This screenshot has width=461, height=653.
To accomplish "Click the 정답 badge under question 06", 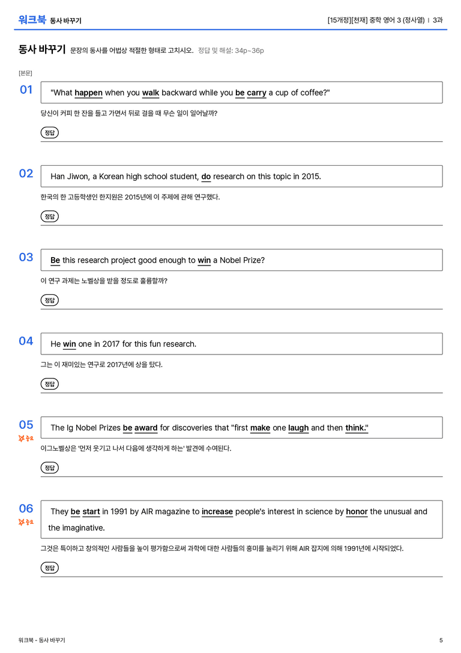I will 49,568.
